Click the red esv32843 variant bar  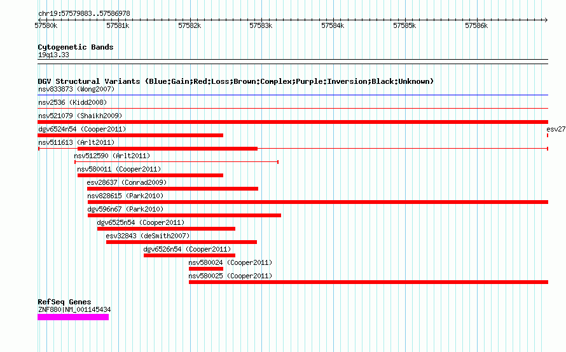pos(182,242)
